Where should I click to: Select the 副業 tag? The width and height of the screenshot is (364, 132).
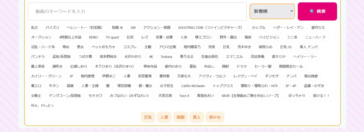(70, 86)
